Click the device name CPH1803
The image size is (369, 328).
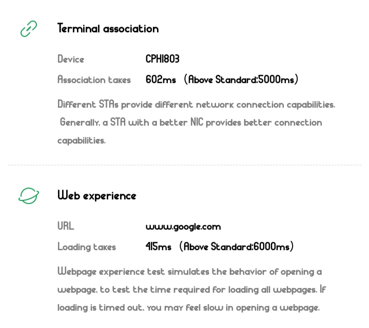tap(162, 59)
